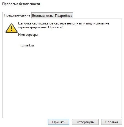Return to the Предупреждение warning tab
This screenshot has height=127, width=124.
coord(17,15)
